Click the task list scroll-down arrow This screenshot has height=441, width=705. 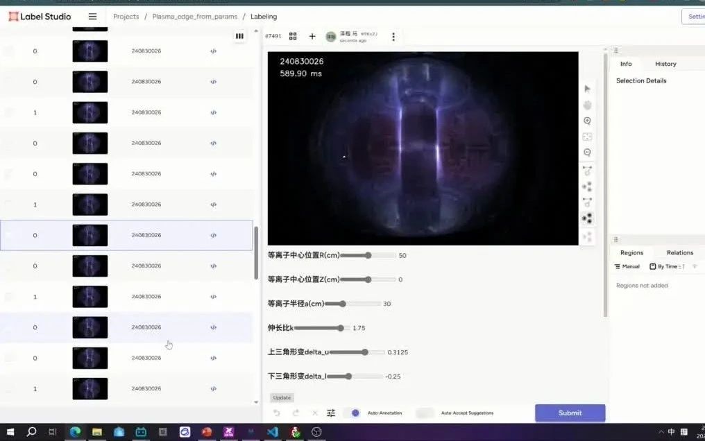[x=256, y=402]
